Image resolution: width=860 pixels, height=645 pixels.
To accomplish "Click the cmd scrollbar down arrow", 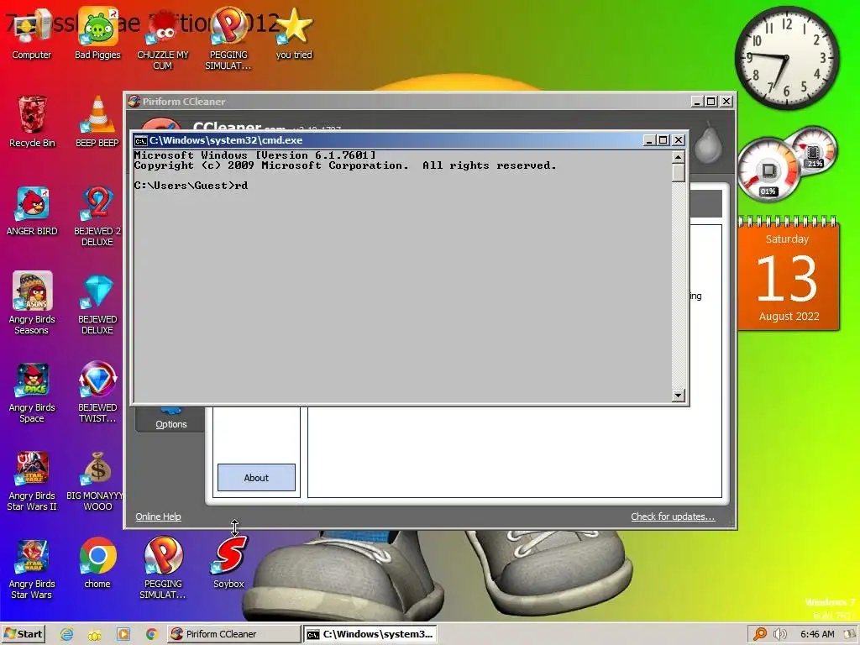I will (678, 395).
